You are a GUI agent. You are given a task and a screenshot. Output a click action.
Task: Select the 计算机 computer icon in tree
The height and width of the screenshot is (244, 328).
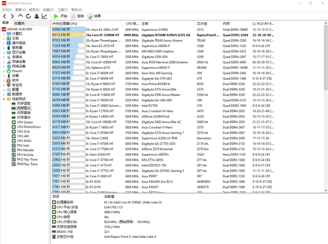tap(9, 34)
